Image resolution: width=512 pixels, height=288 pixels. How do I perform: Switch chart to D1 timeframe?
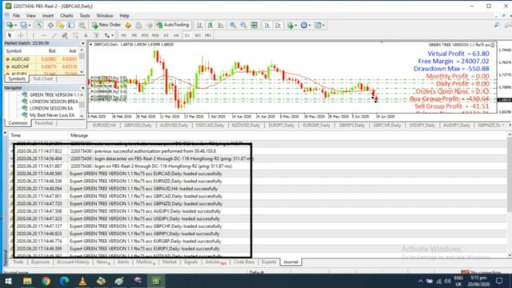click(x=187, y=35)
